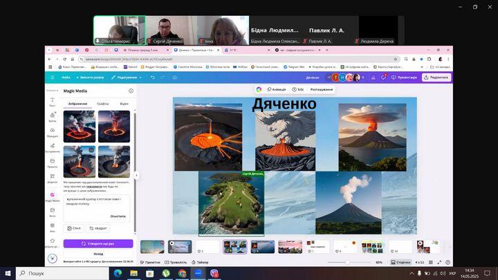Open the style selector chip in Magic Media

click(74, 228)
